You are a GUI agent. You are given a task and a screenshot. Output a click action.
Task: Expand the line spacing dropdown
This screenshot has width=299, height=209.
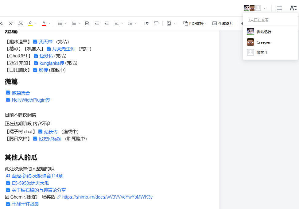tap(136, 23)
